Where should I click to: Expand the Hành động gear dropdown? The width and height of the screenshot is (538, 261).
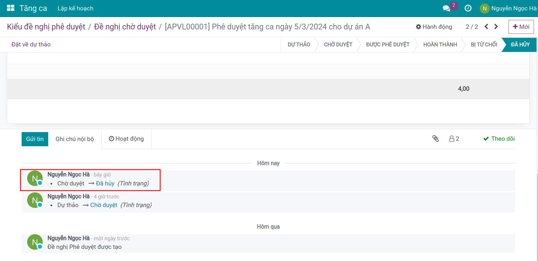coord(434,27)
